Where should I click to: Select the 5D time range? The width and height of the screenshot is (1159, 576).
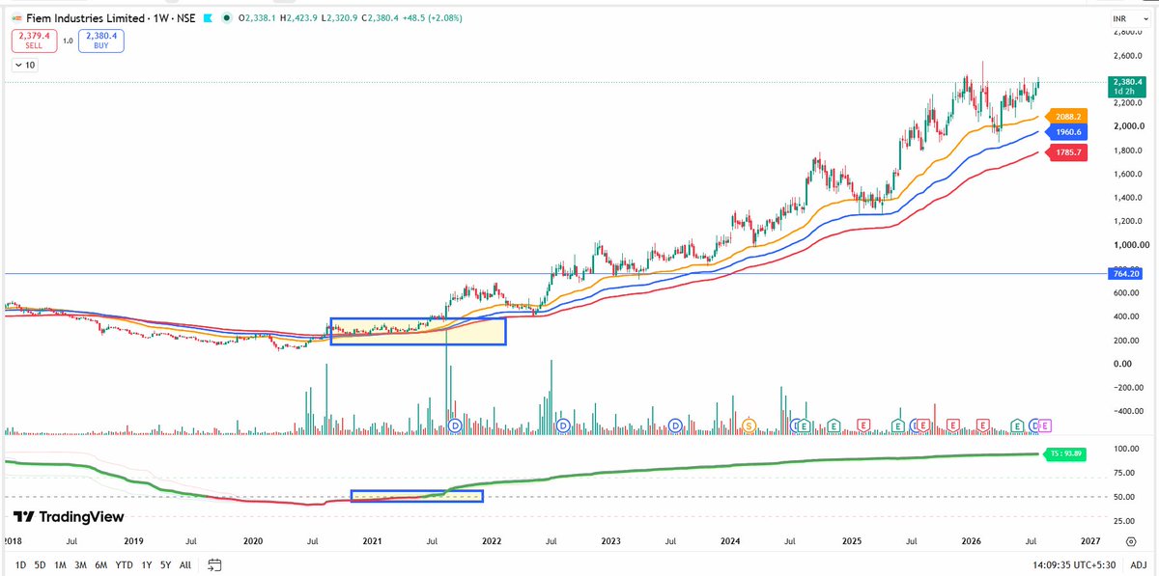(41, 563)
